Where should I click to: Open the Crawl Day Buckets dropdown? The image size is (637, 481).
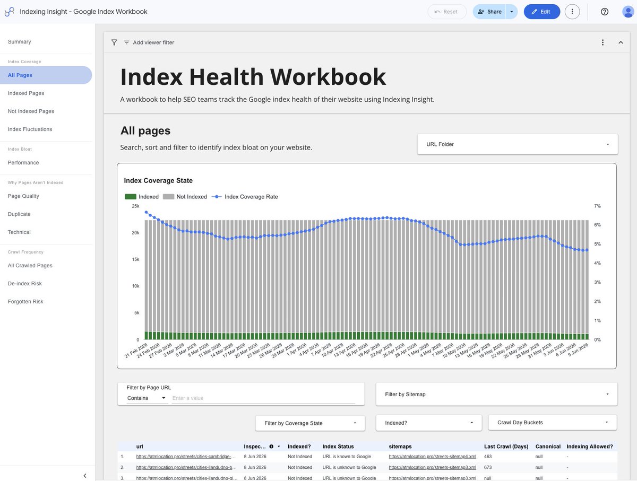[553, 423]
